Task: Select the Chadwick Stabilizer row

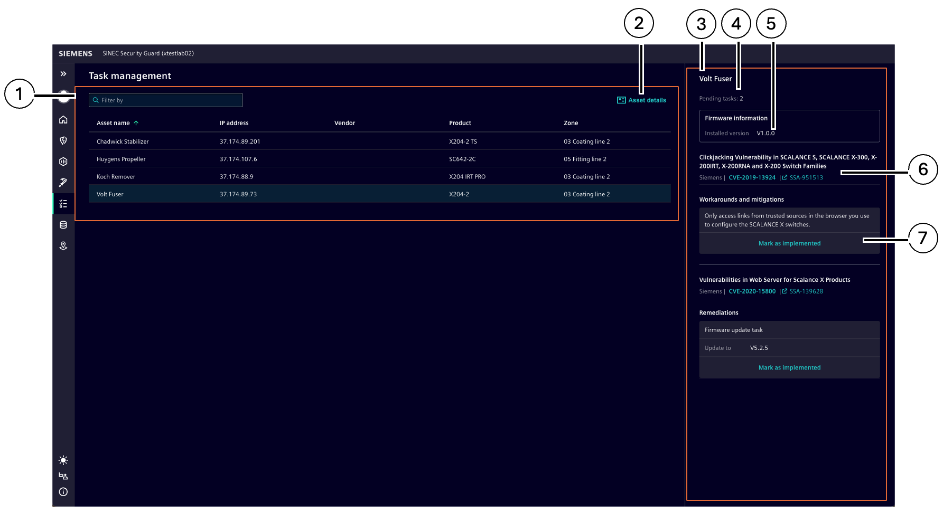Action: 380,141
